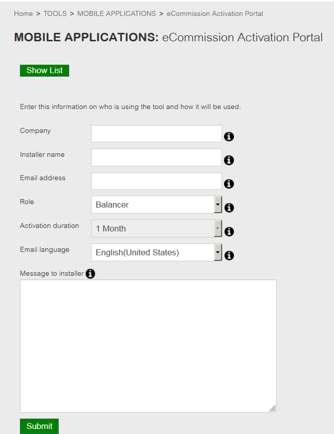
Task: Click info icon beside Email language dropdown
Action: (229, 255)
